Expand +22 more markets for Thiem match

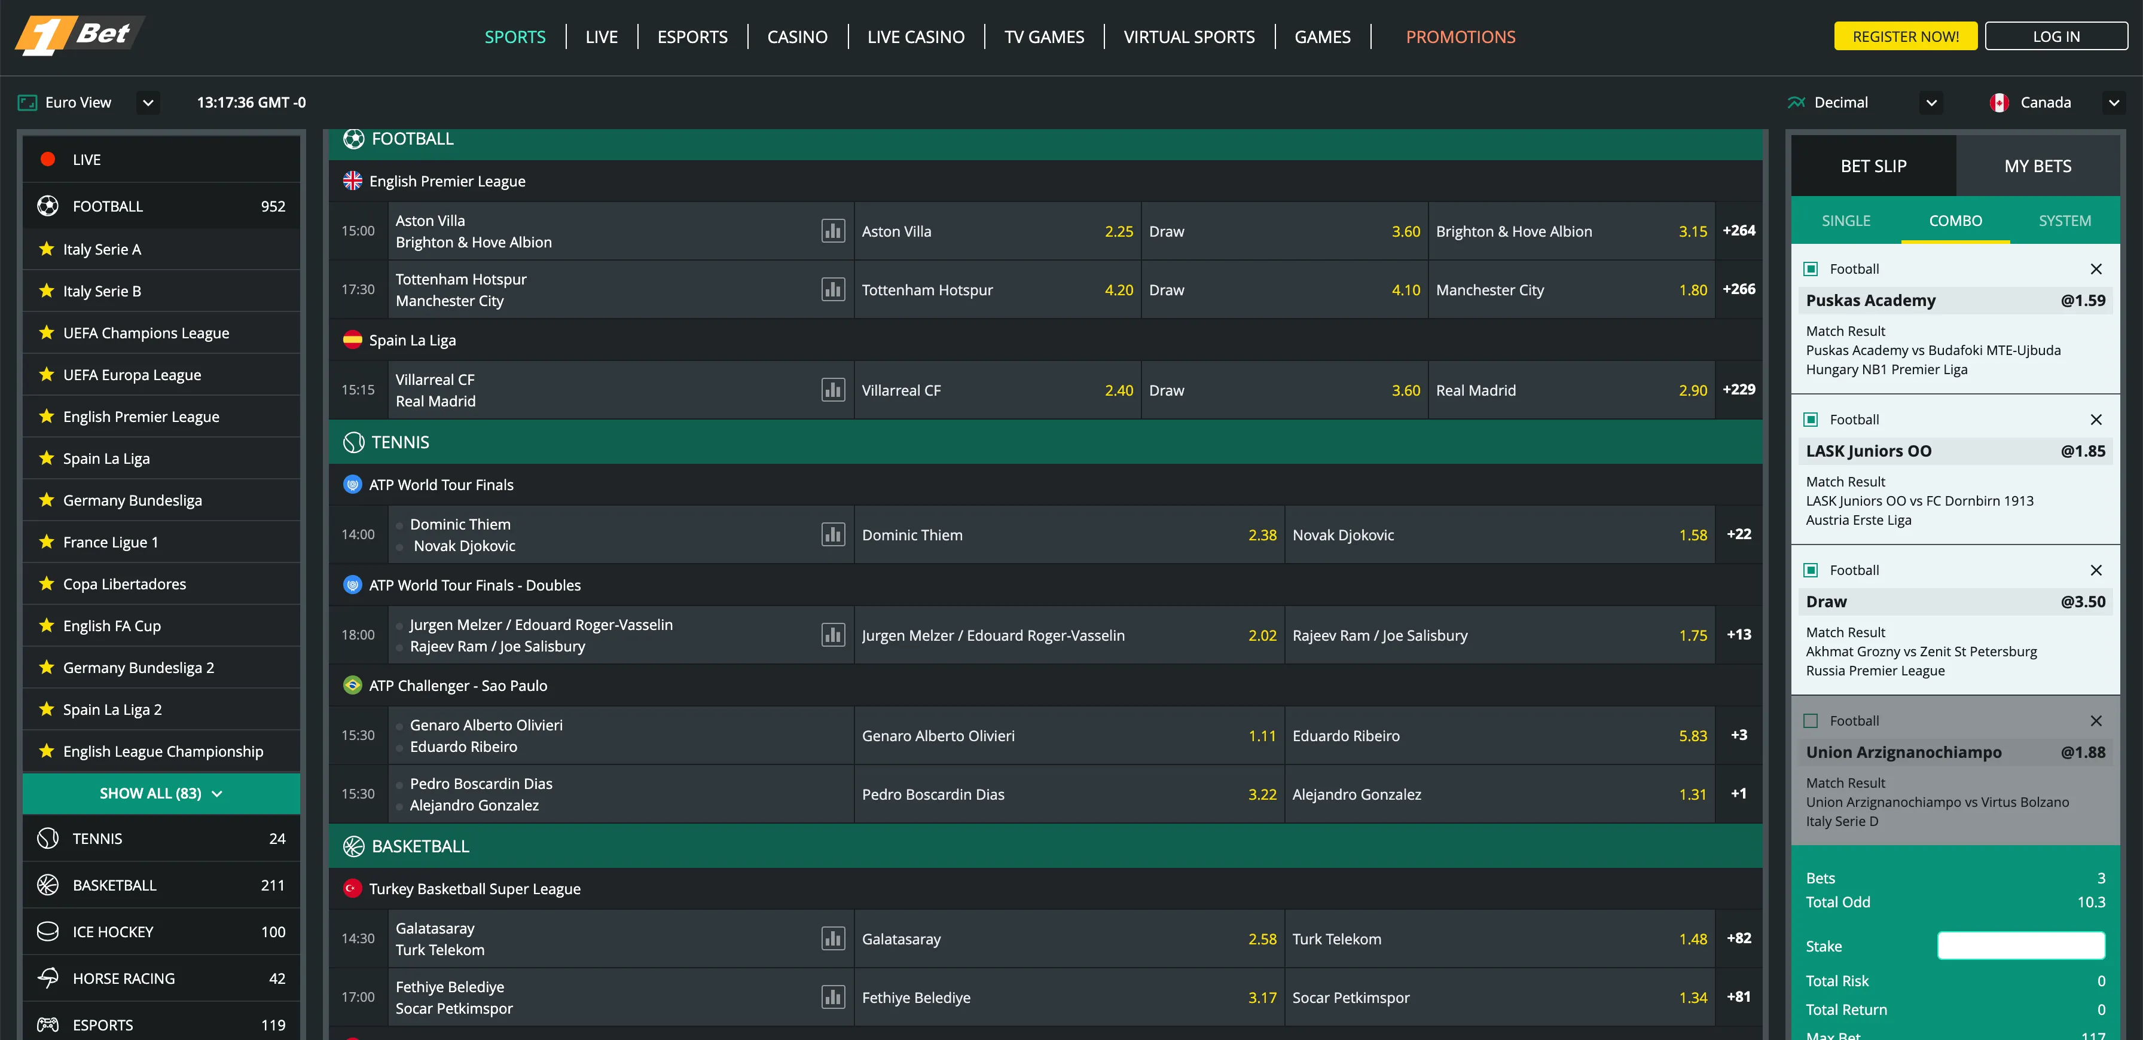click(x=1739, y=534)
